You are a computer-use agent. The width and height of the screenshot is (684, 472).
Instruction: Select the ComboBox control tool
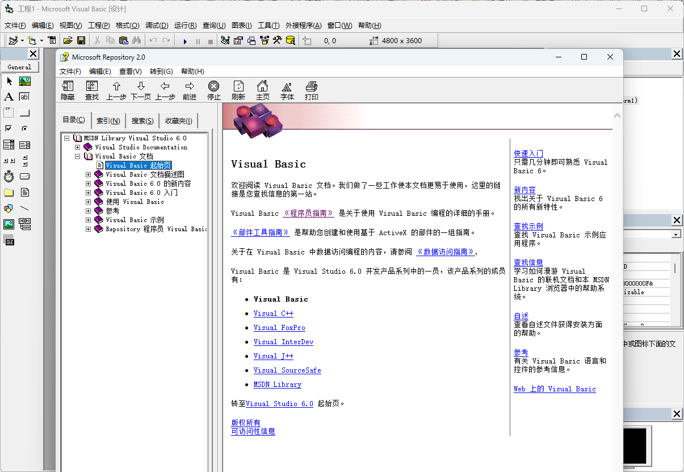coord(9,145)
